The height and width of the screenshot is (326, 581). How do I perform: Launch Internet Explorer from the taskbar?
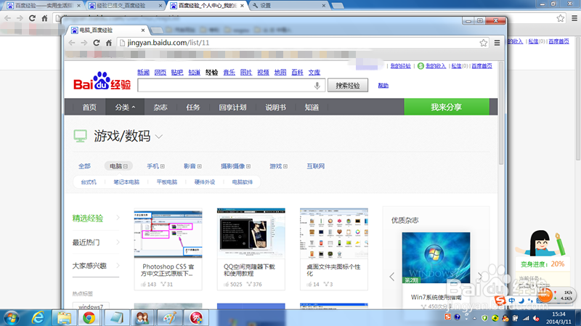(x=38, y=318)
